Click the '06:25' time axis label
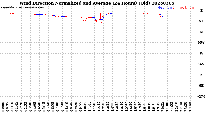This screenshot has height=113, width=209. [x=53, y=107]
